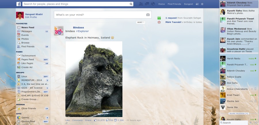The image size is (259, 125).
Task: Open chat settings gear icon
Action: pos(251,123)
